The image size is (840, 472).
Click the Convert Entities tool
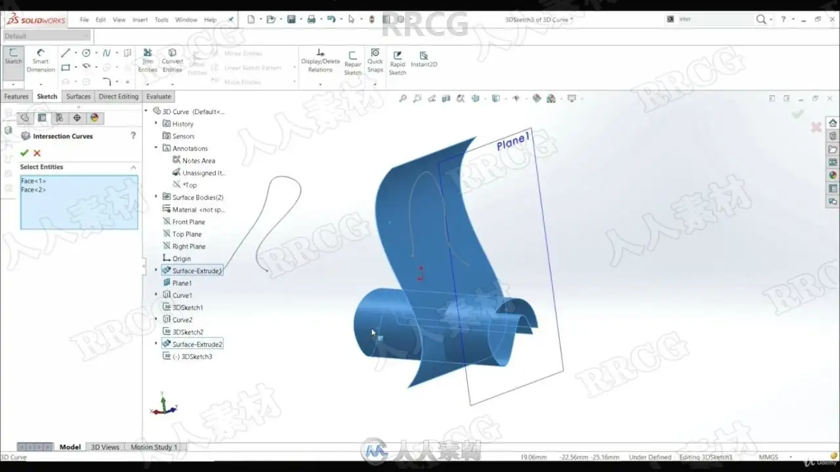pyautogui.click(x=172, y=60)
